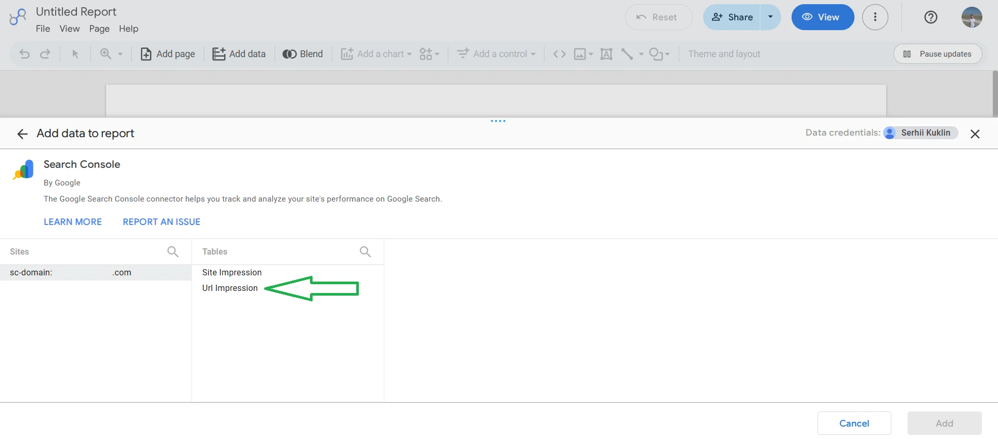
Task: Open the Blend data option
Action: pos(303,54)
